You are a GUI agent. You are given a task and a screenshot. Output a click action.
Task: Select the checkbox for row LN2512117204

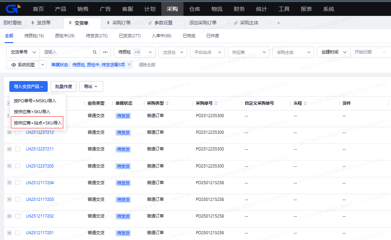17,183
